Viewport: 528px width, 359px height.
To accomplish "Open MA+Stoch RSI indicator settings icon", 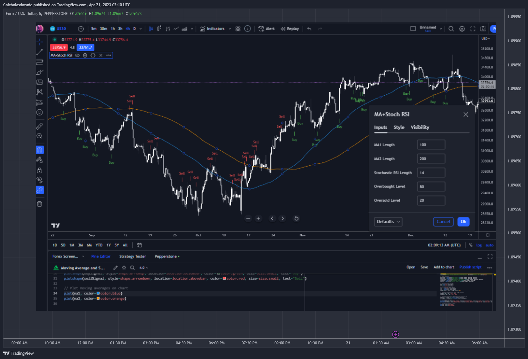I will click(x=85, y=55).
